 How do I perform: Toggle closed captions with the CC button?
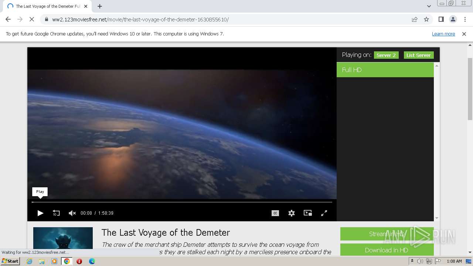click(x=275, y=213)
